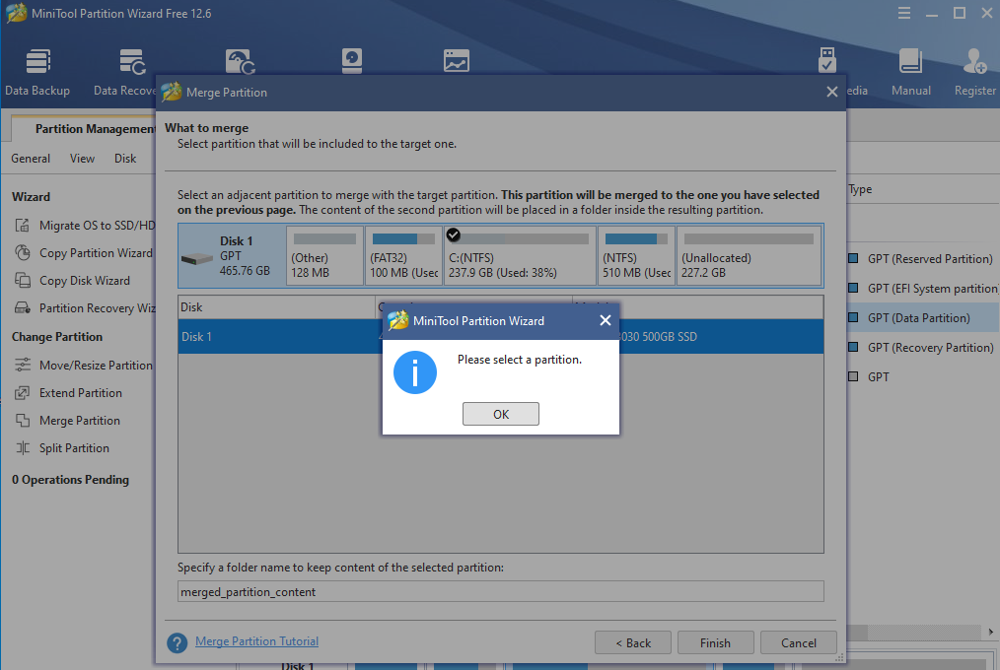Cancel the Merge Partition dialog

pos(799,642)
